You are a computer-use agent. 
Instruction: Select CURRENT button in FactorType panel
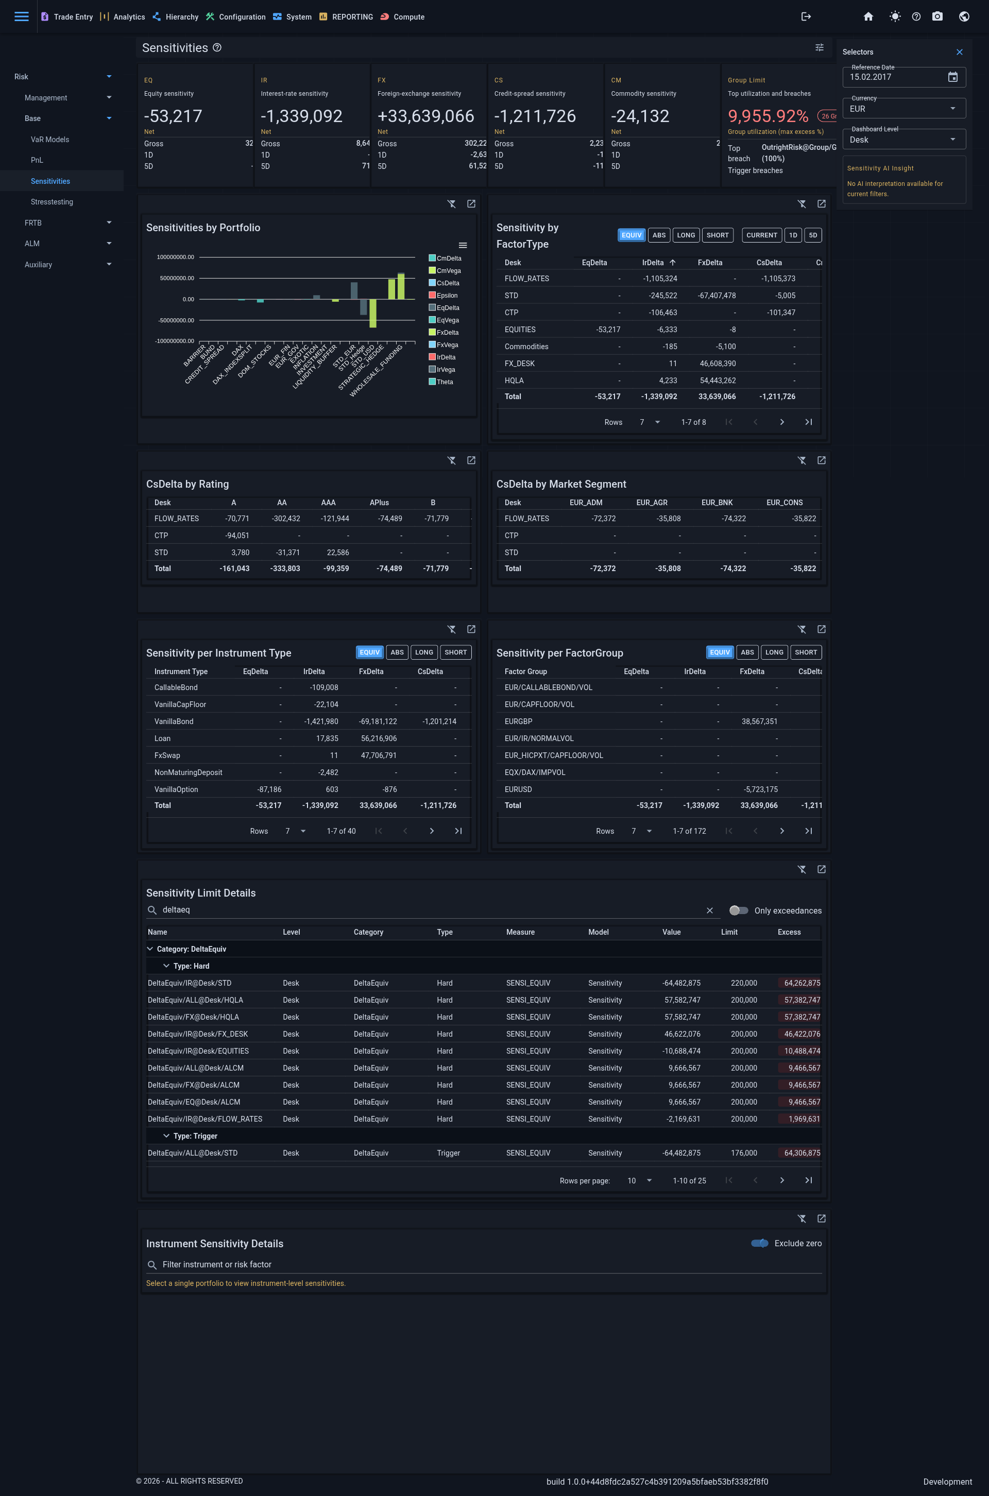tap(761, 235)
